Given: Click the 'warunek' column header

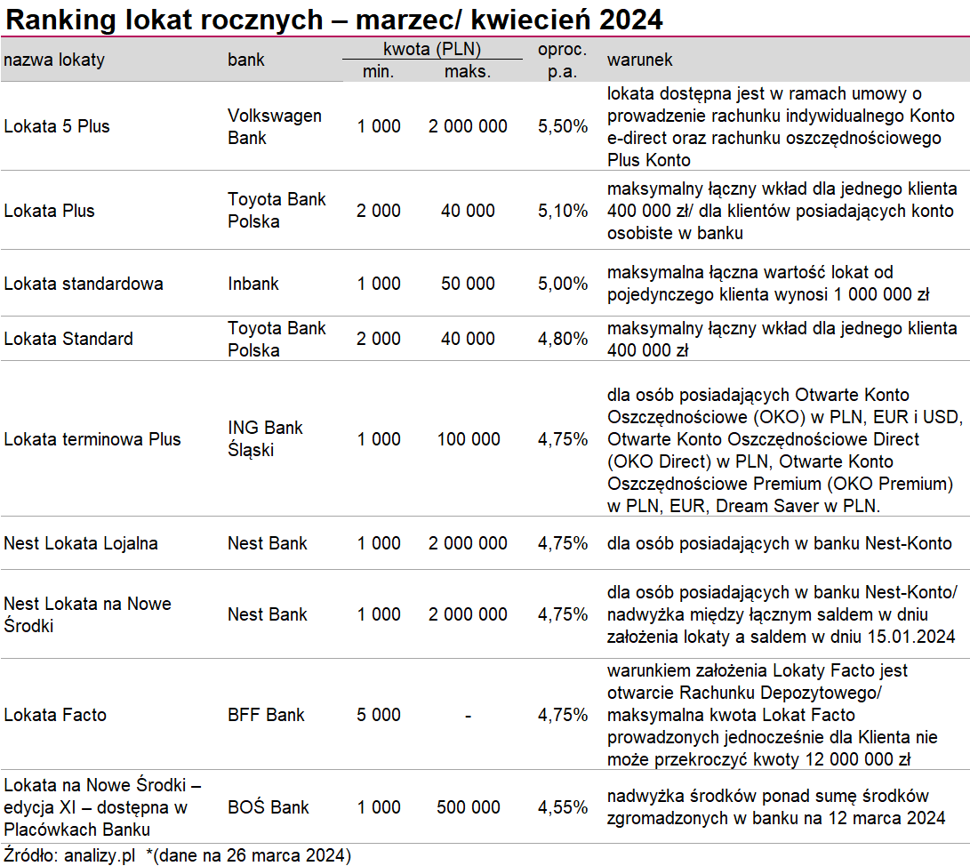Looking at the screenshot, I should click(639, 60).
